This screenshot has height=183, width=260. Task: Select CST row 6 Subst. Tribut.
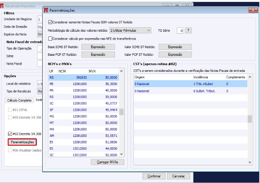click(x=190, y=91)
